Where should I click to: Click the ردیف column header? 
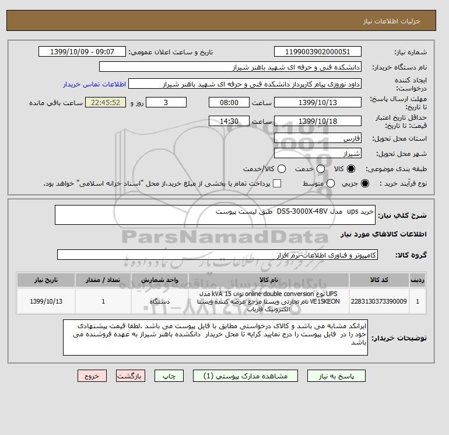click(418, 280)
